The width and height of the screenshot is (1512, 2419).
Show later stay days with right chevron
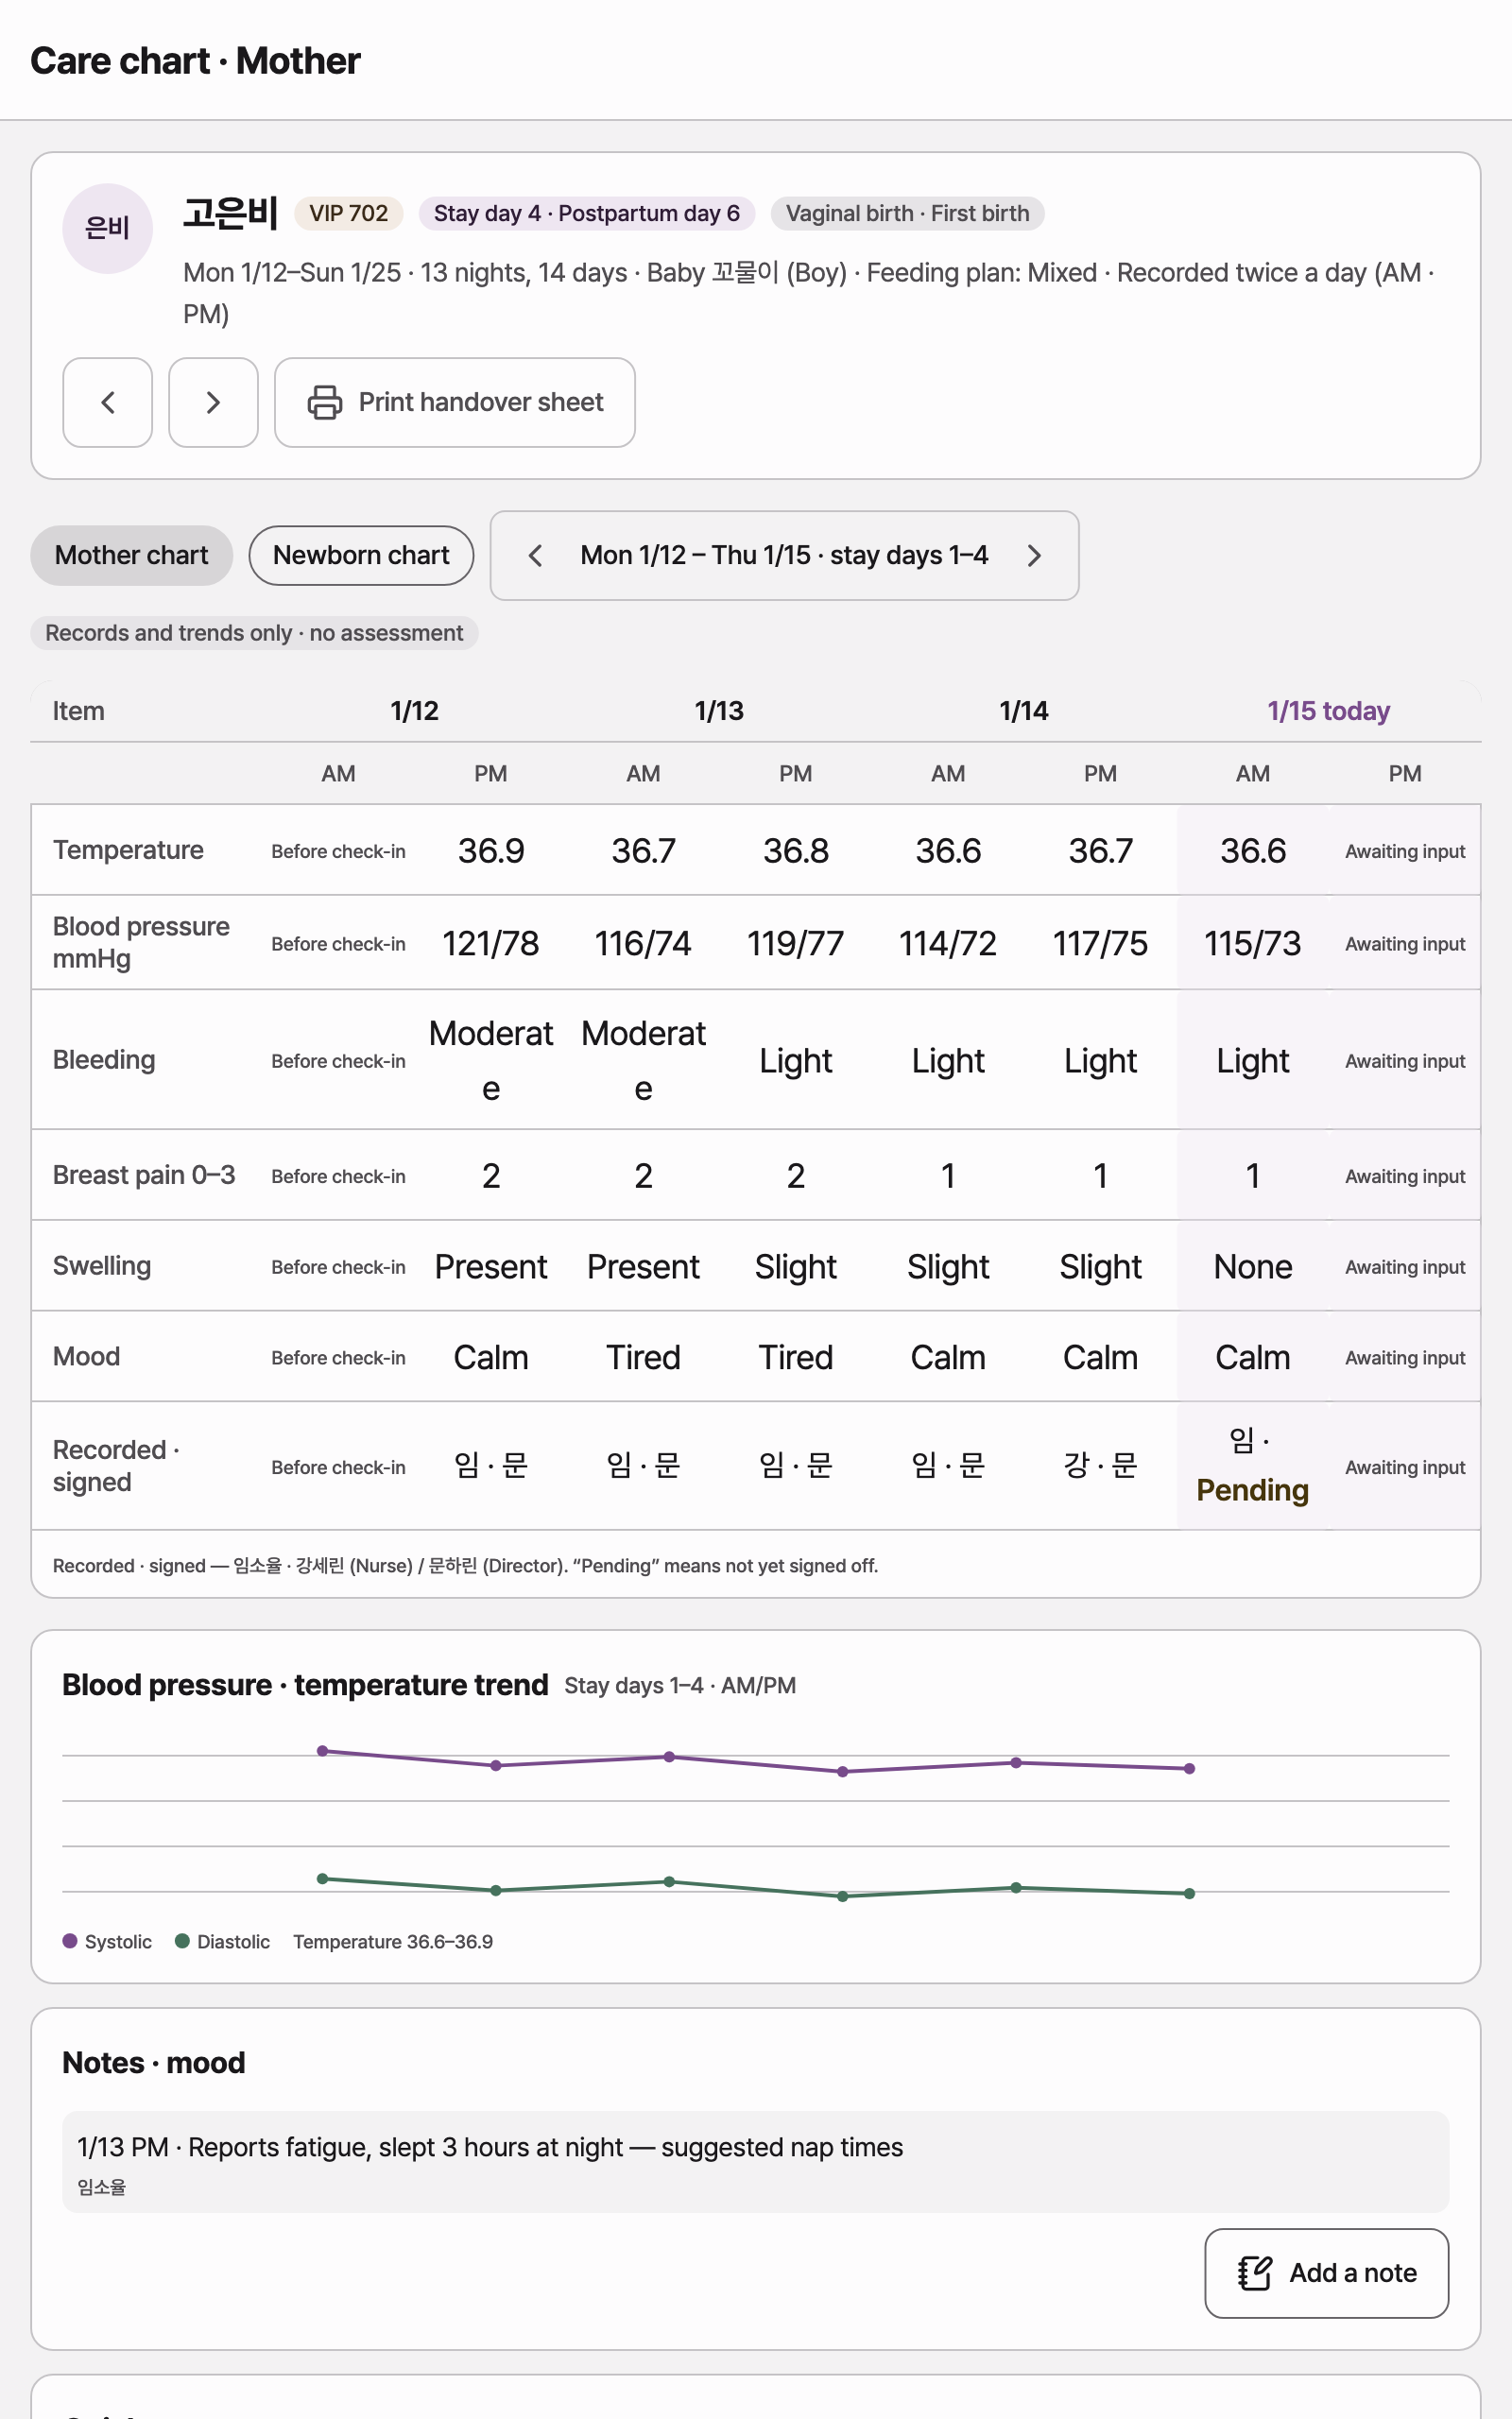[1034, 556]
